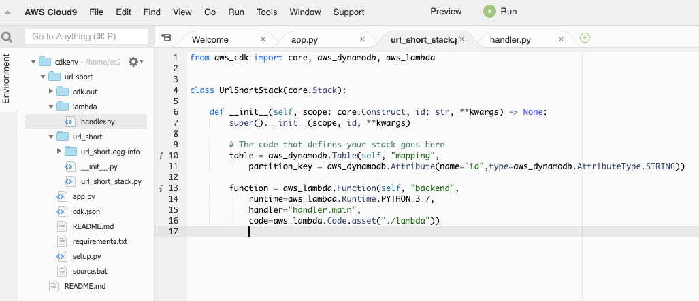Open the Edit menu
The height and width of the screenshot is (301, 699).
[x=123, y=12]
